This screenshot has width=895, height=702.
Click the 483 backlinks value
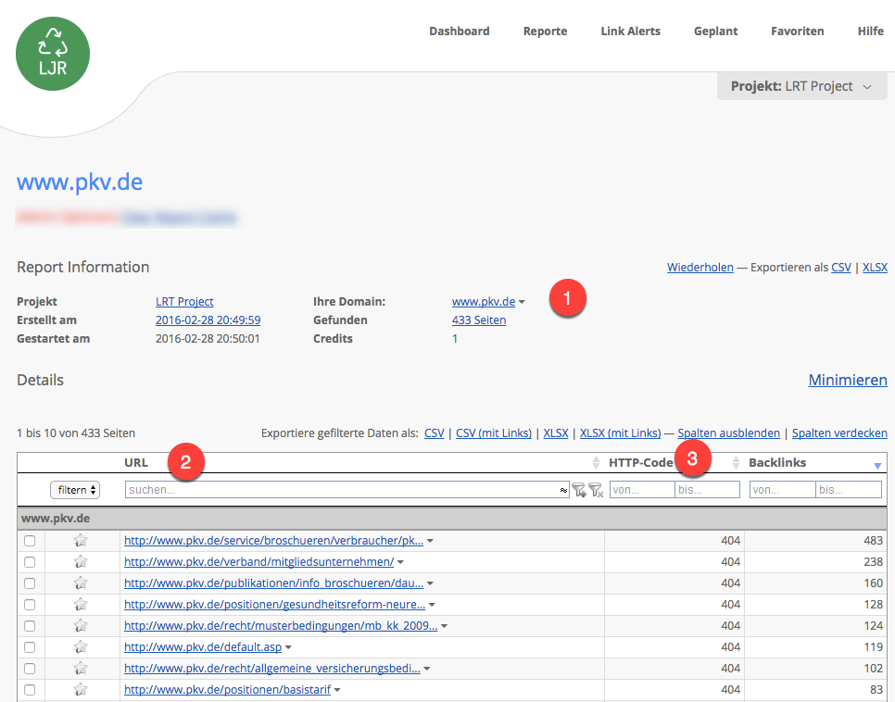click(874, 541)
